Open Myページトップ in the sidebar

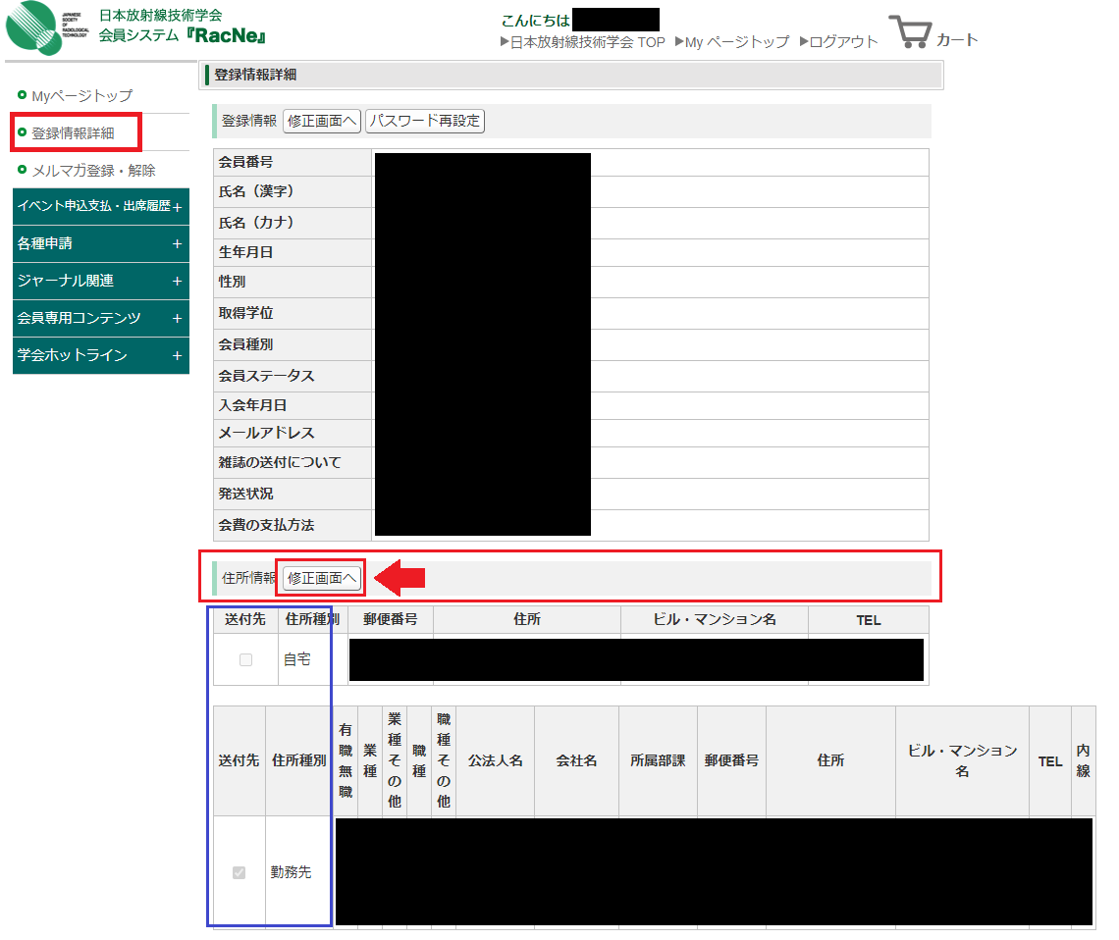pos(81,95)
